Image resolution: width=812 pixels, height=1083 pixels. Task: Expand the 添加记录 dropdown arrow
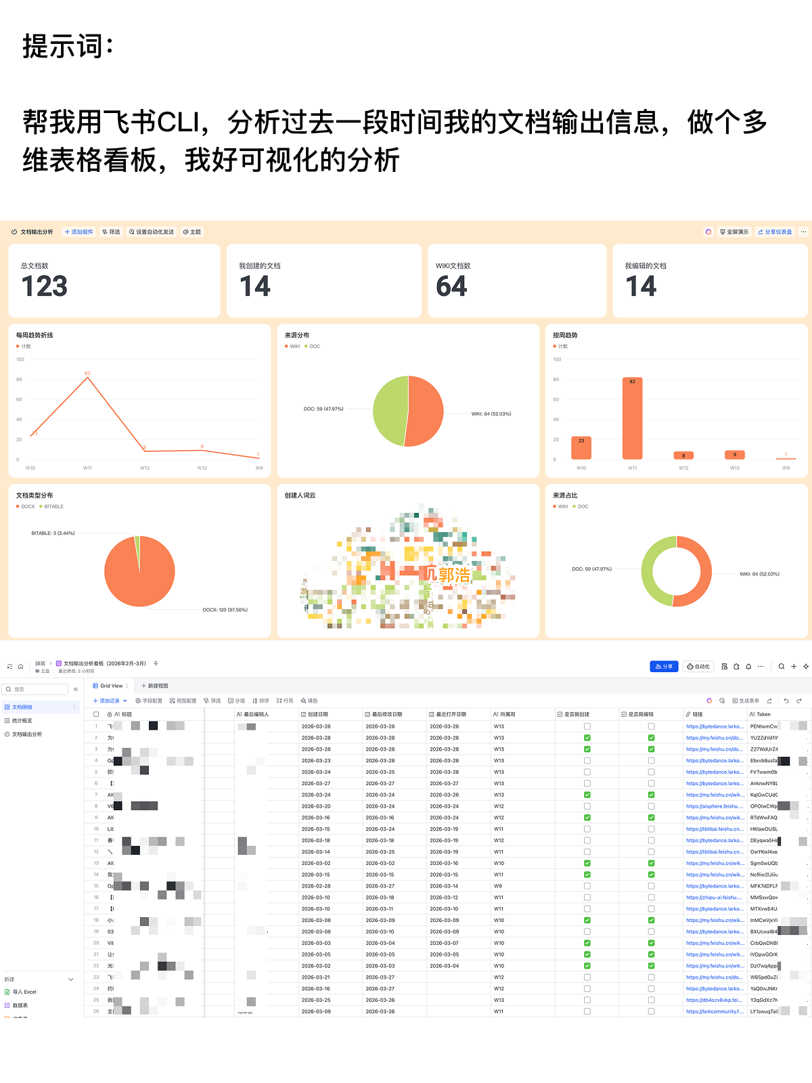click(125, 701)
